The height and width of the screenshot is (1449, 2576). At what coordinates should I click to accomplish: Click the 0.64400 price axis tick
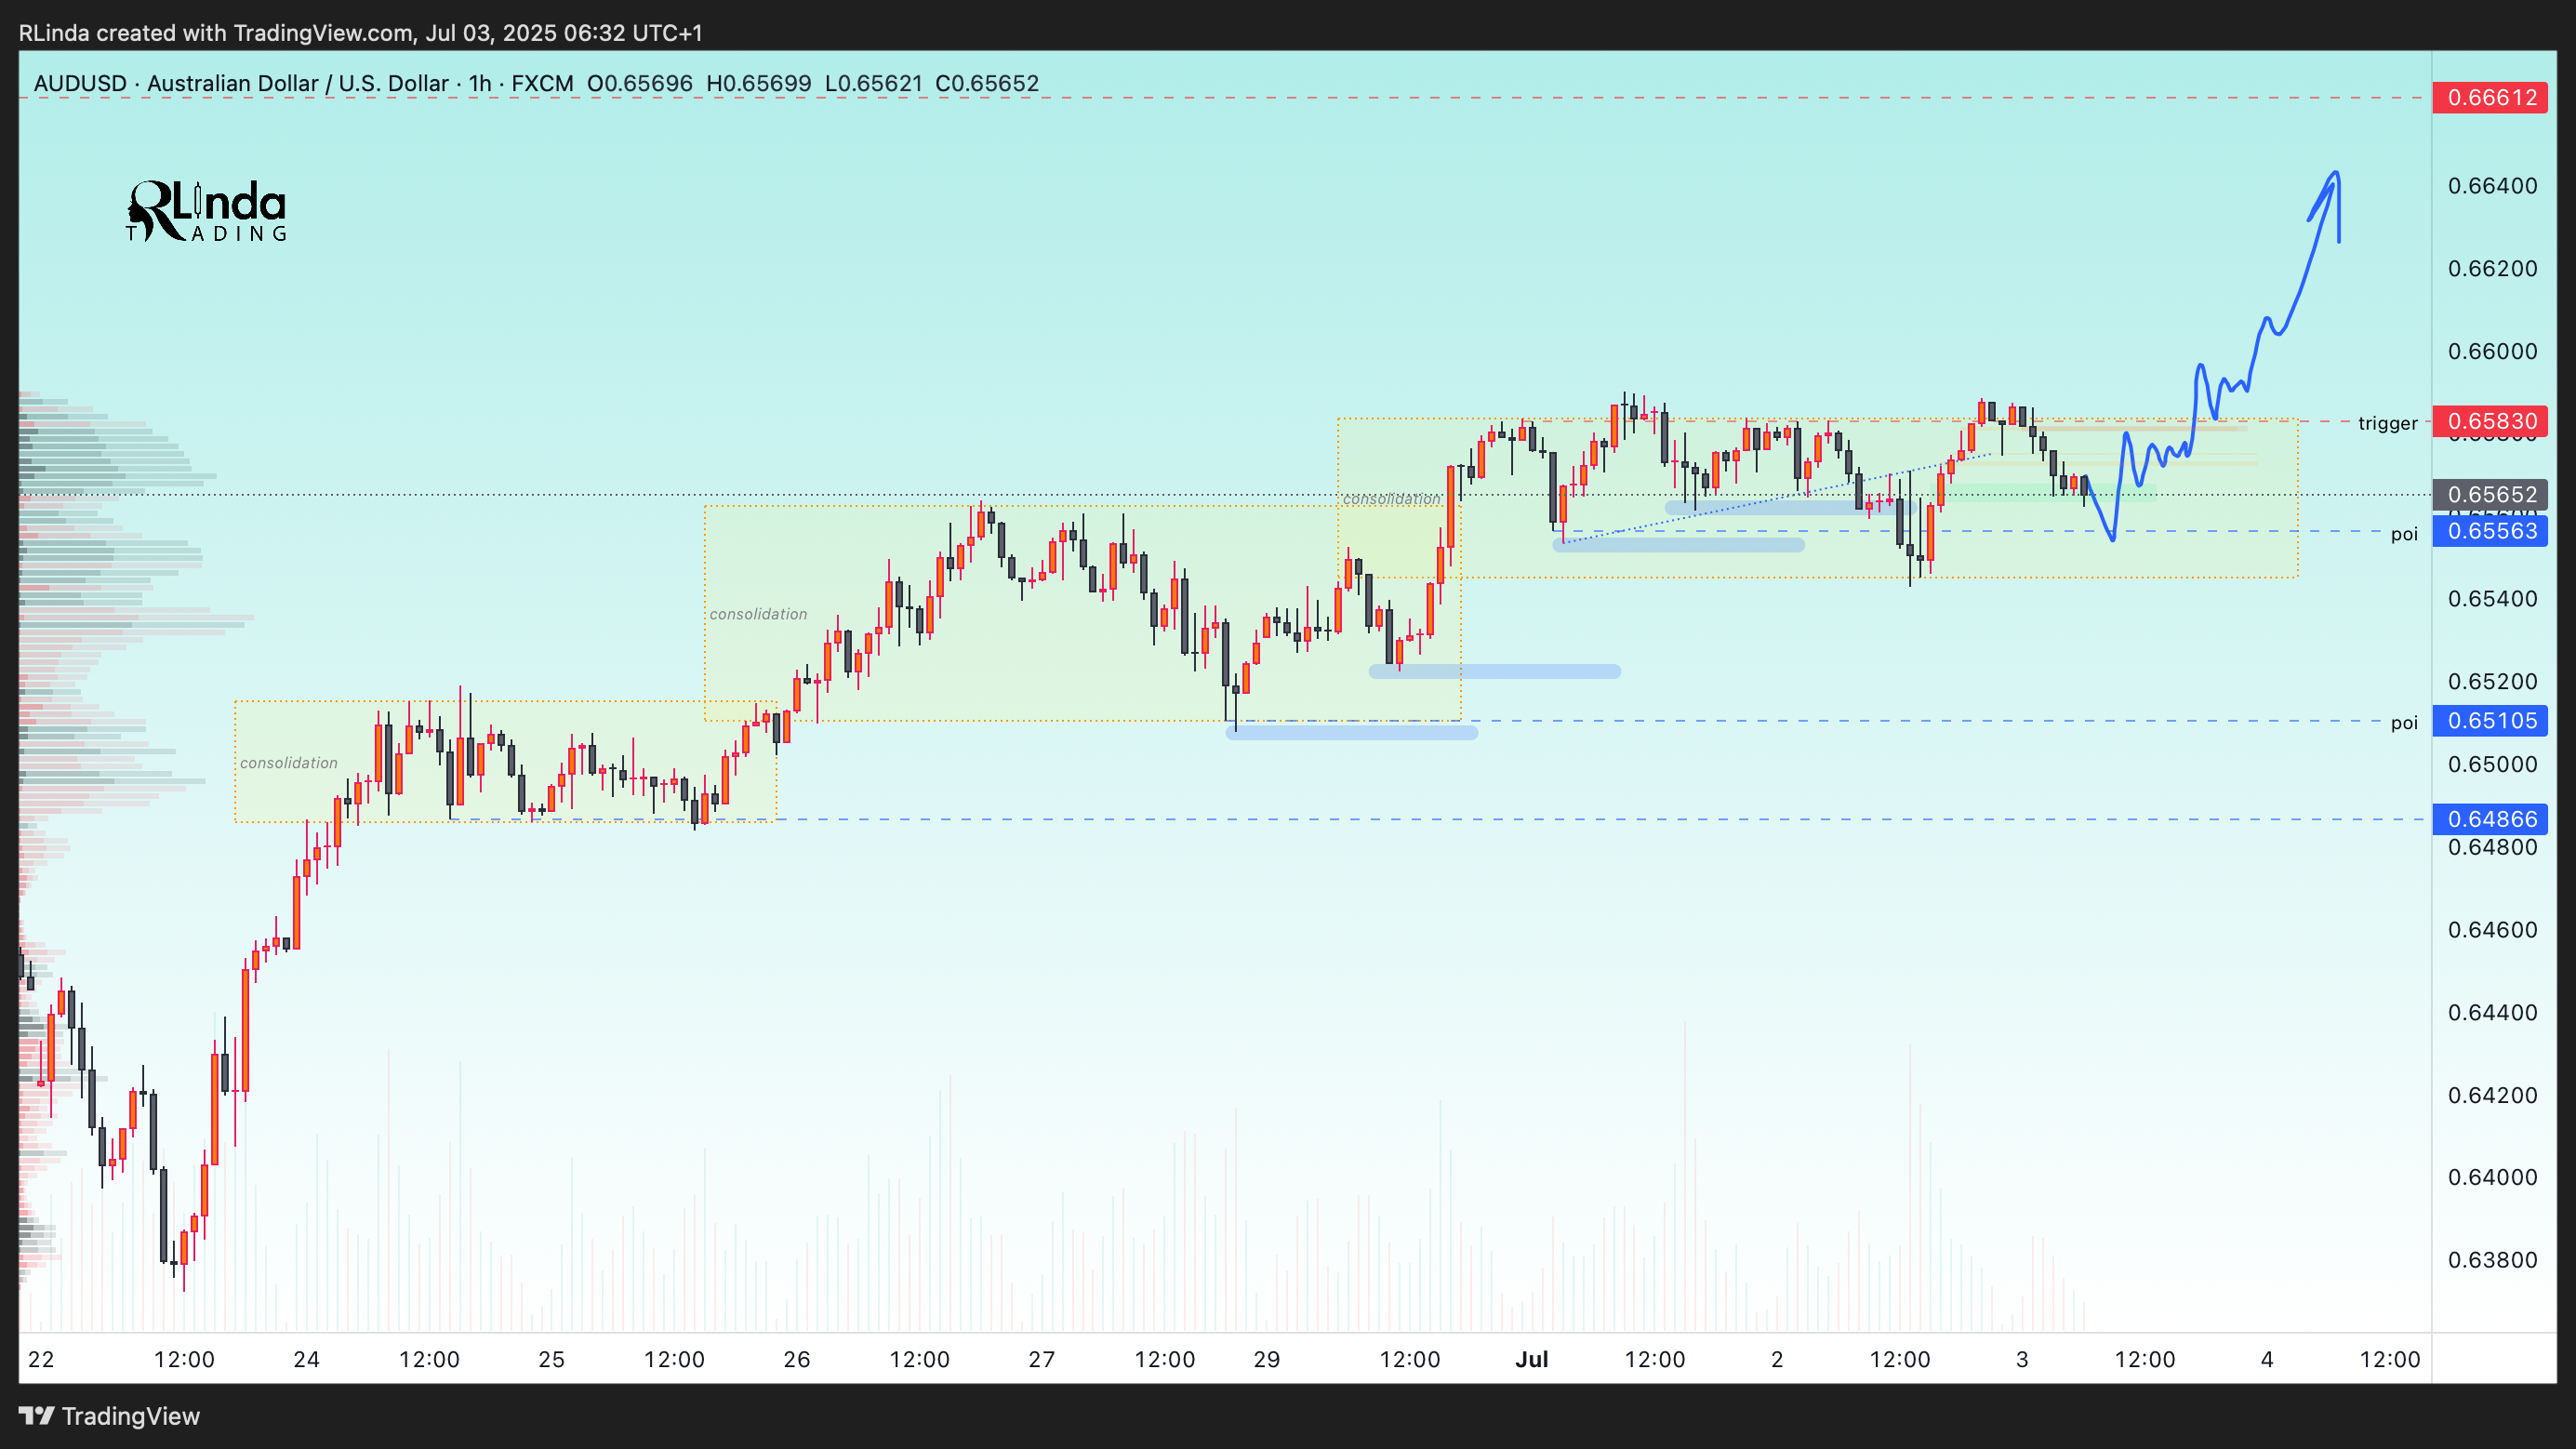click(2492, 1012)
